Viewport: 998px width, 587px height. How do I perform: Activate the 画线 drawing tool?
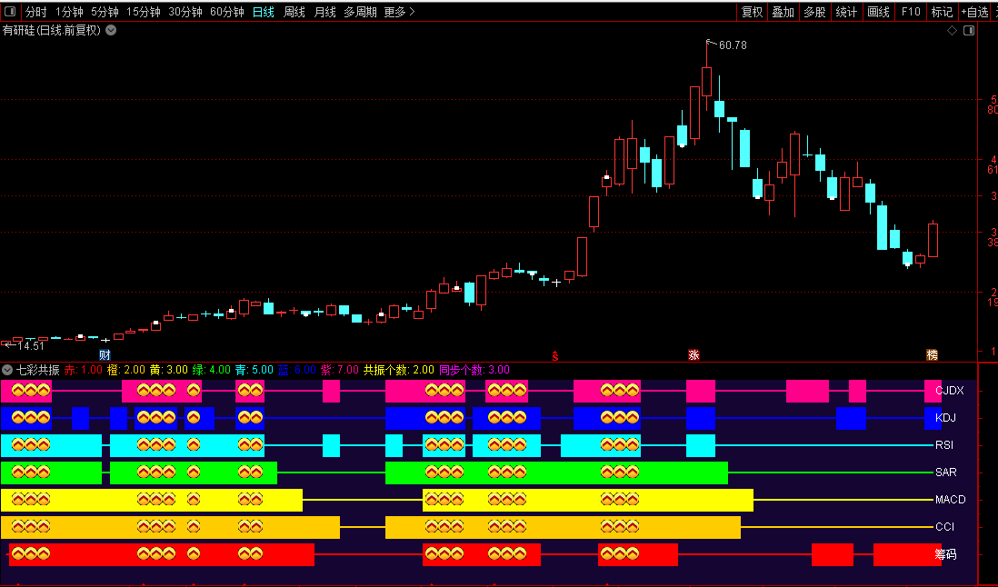878,12
